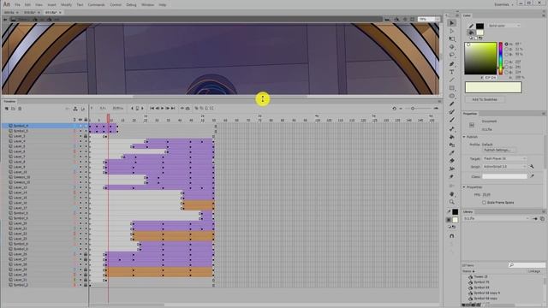Select the Eyedropper tool

tap(451, 152)
